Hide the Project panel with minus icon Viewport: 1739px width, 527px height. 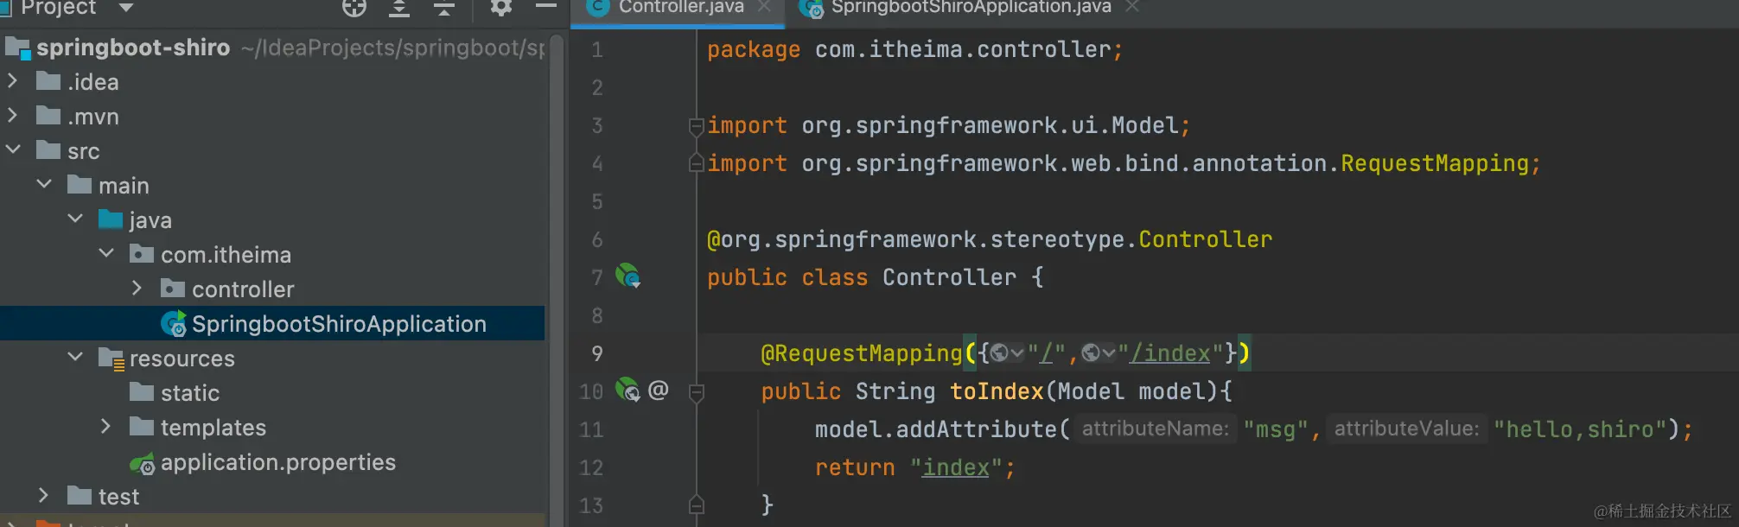click(546, 6)
